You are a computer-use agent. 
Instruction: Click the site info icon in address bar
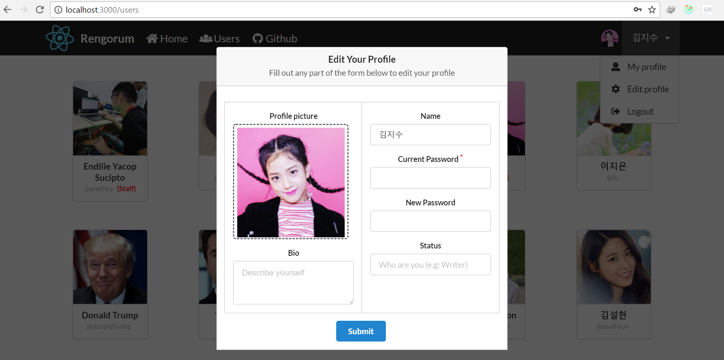tap(58, 10)
